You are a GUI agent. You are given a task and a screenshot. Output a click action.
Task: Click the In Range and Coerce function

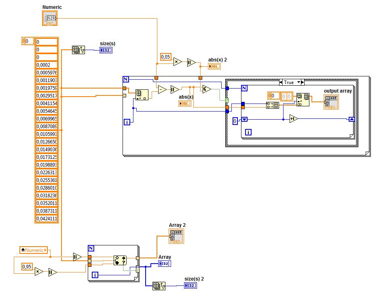pyautogui.click(x=120, y=260)
